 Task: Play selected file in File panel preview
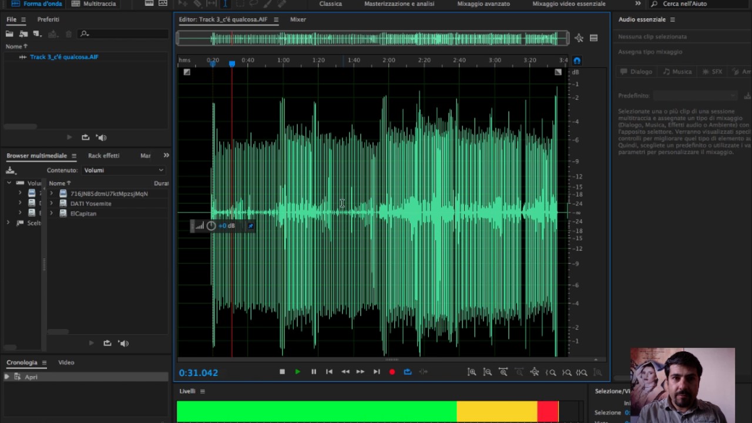point(69,137)
